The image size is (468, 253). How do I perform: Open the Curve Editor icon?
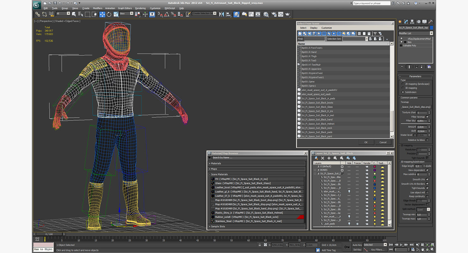pos(251,14)
